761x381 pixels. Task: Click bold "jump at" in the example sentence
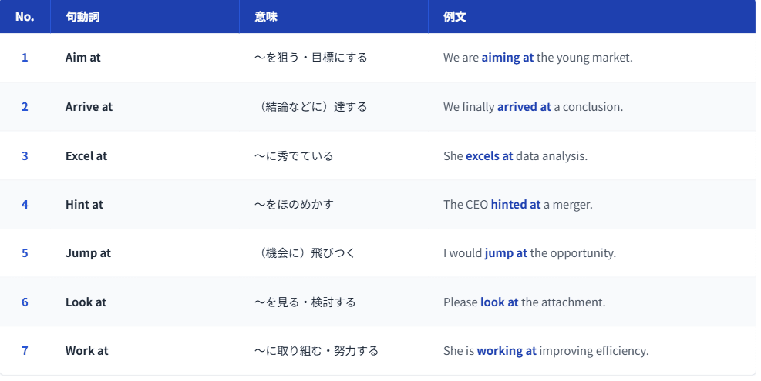(x=506, y=253)
